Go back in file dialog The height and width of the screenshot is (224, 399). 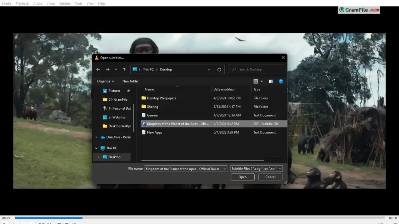(x=98, y=69)
